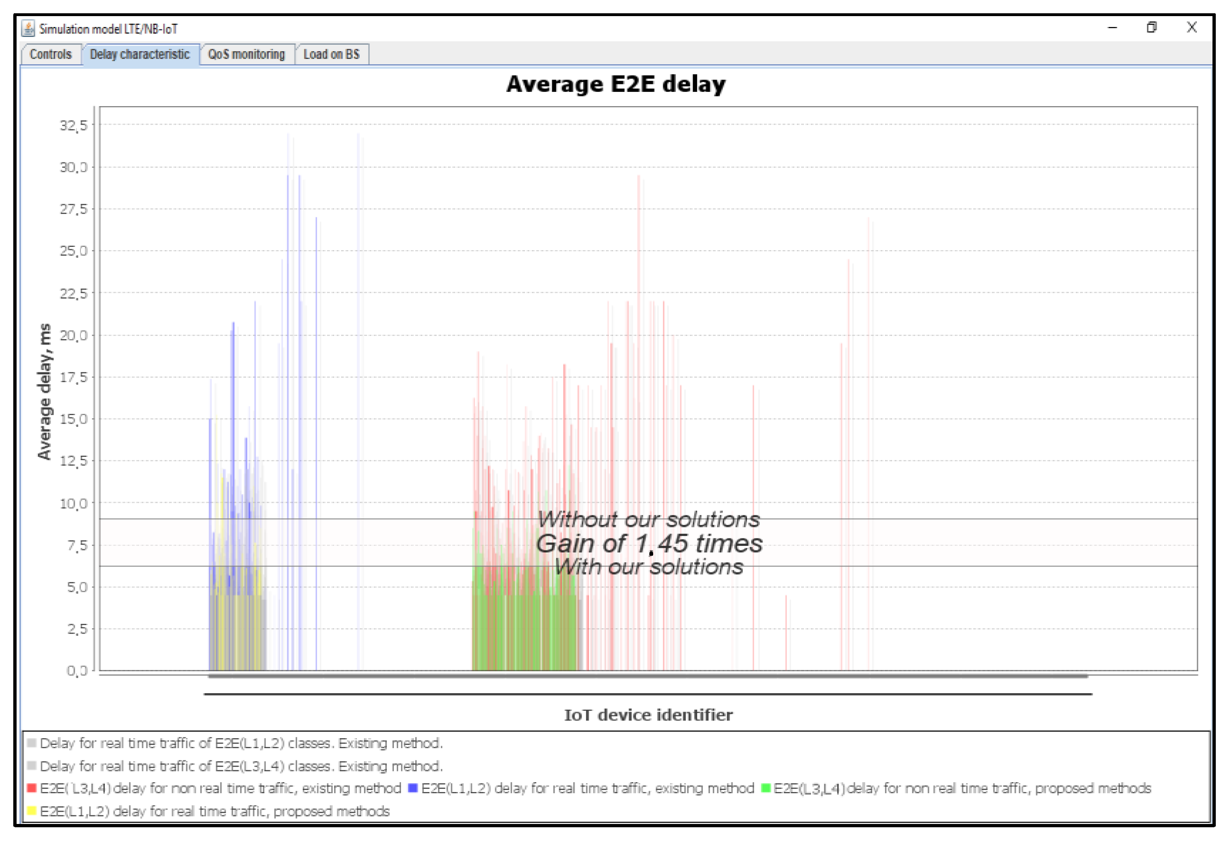Open the Controls tab
The image size is (1230, 841).
tap(50, 54)
